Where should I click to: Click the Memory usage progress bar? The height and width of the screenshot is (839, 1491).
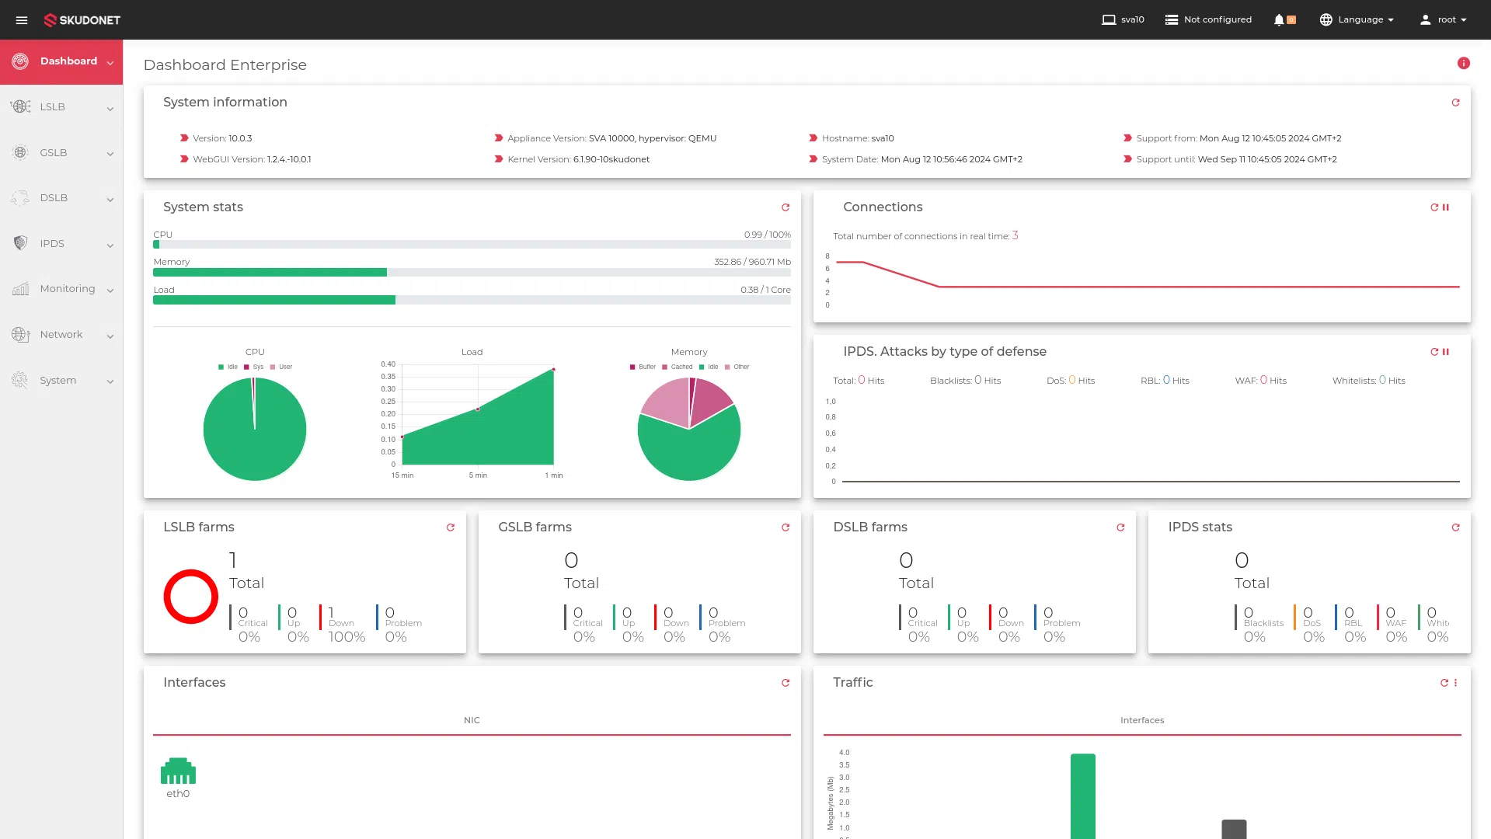pos(472,273)
